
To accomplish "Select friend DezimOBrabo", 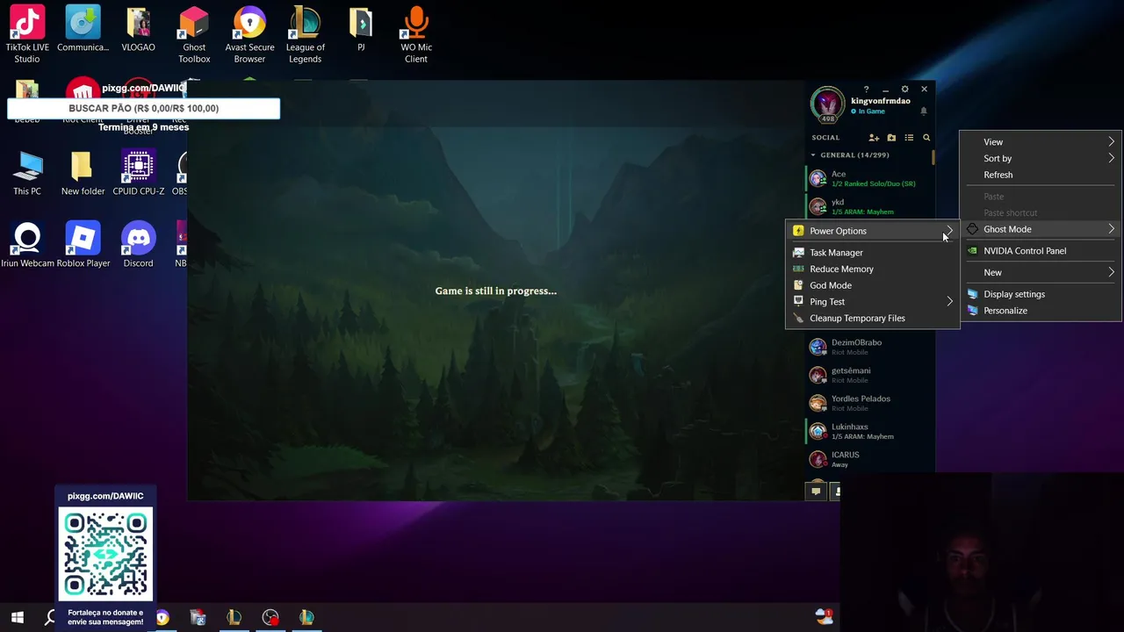I will pyautogui.click(x=868, y=347).
